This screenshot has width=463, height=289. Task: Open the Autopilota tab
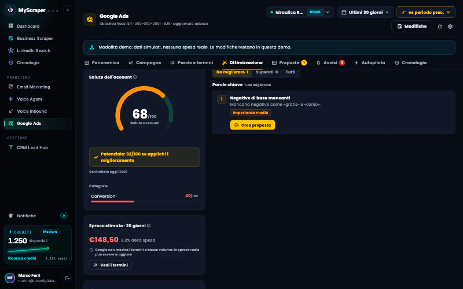click(370, 62)
